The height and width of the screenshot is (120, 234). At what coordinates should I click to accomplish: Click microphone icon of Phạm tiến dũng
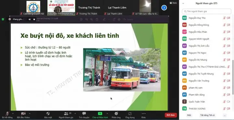(x=224, y=95)
